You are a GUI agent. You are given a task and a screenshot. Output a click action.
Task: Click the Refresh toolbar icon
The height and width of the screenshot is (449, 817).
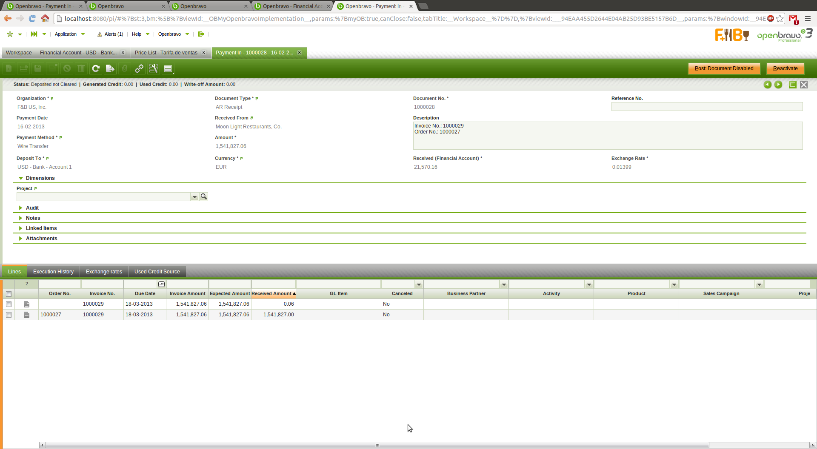click(x=96, y=68)
